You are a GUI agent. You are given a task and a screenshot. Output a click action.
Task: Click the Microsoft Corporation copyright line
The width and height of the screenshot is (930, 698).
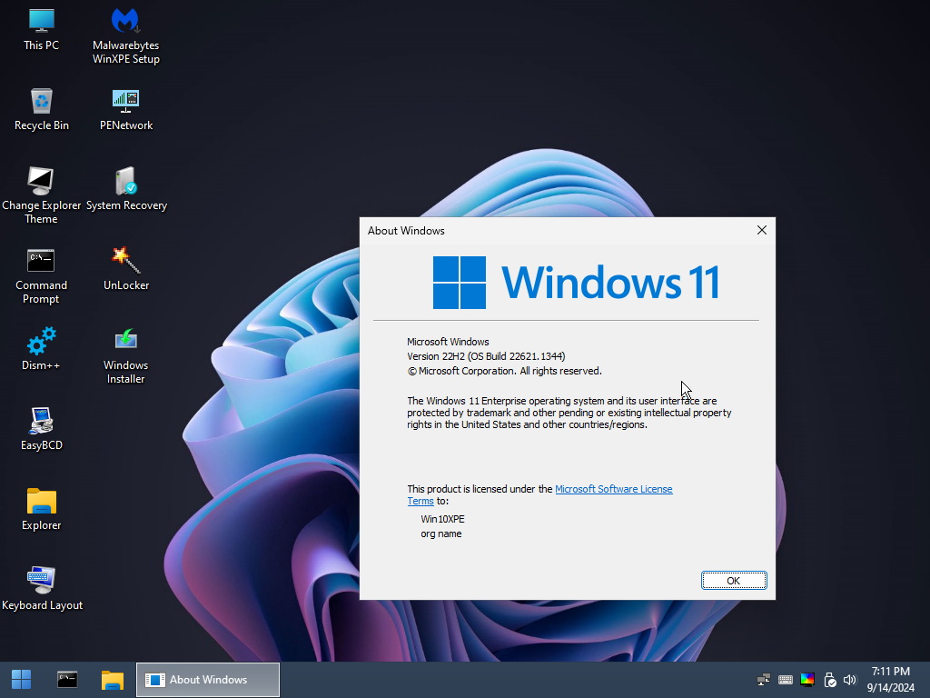[504, 371]
